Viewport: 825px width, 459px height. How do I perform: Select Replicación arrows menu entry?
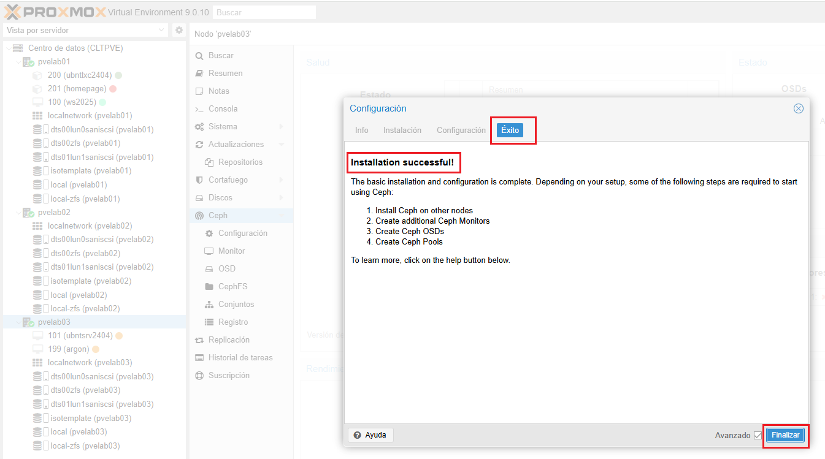pos(240,340)
